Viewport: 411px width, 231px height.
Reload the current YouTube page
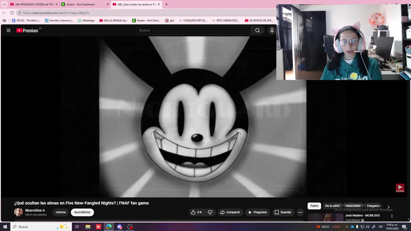pyautogui.click(x=12, y=13)
